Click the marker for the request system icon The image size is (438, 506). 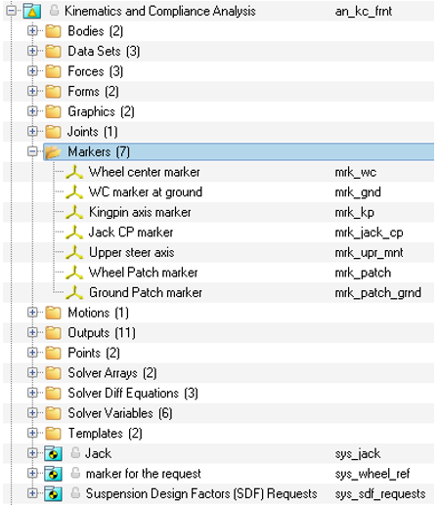click(53, 474)
